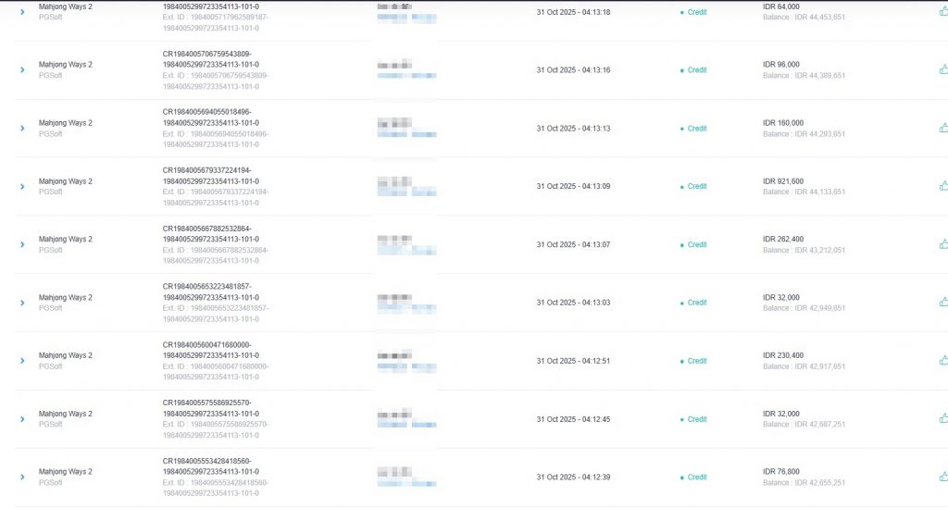Click Credit status on the 04:13:13 row
948x508 pixels.
pos(696,129)
